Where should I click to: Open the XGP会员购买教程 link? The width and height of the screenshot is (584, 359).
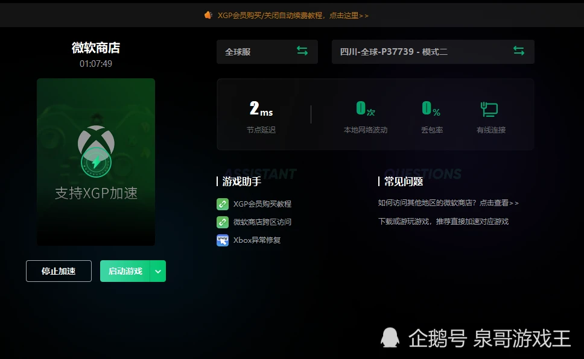(x=262, y=204)
